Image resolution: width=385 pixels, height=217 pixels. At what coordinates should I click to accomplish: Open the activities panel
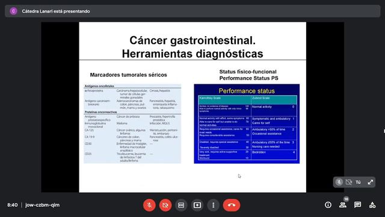pyautogui.click(x=372, y=205)
